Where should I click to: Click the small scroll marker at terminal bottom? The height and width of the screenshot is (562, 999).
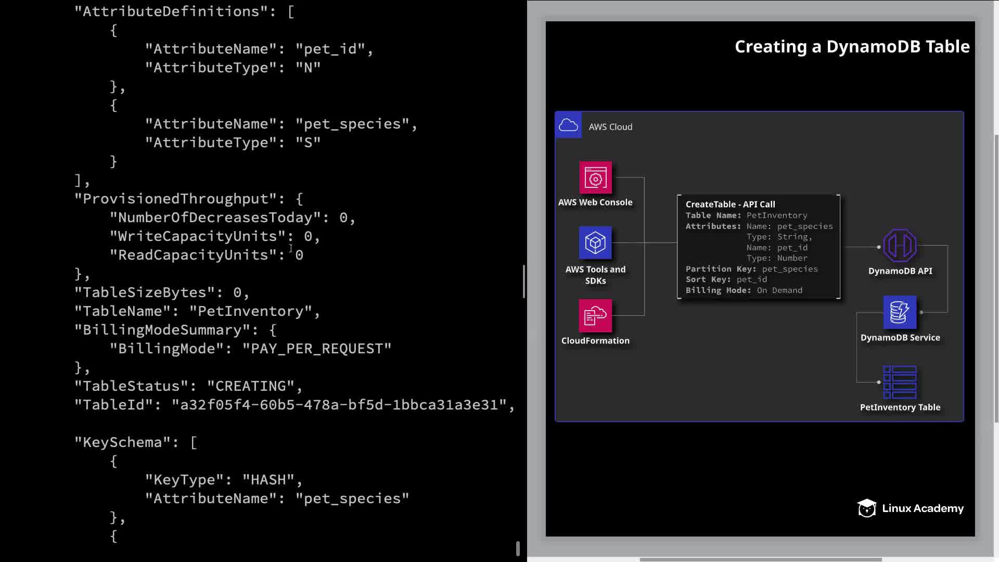point(518,548)
